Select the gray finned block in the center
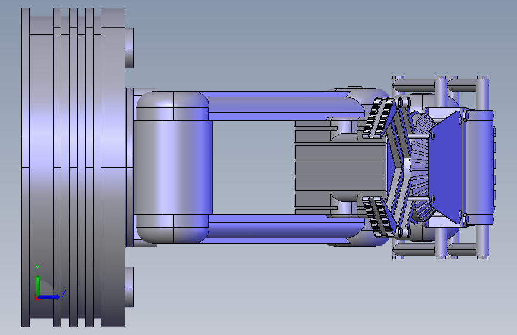Viewport: 517px width, 335px height. point(340,167)
